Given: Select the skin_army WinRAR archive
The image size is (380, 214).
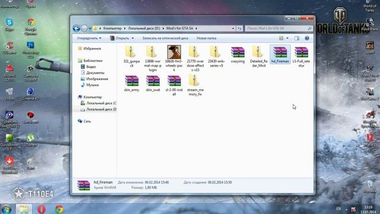Looking at the screenshot, I should pyautogui.click(x=131, y=83).
